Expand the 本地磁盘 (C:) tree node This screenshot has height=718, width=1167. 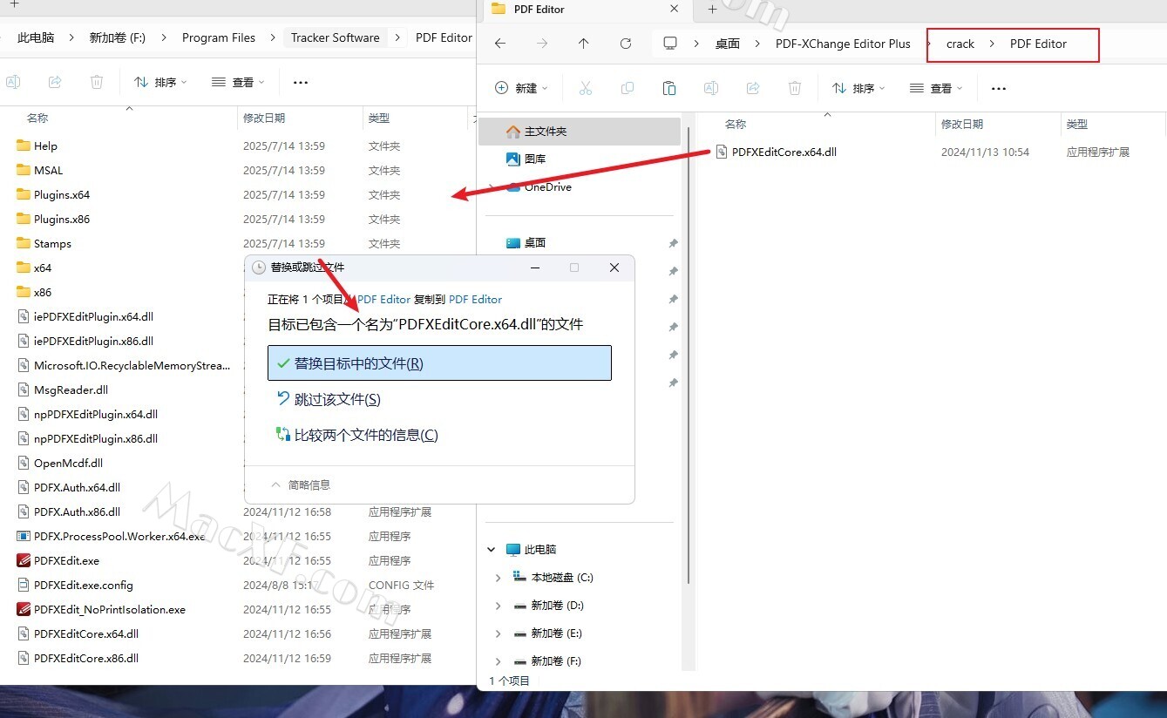[499, 578]
